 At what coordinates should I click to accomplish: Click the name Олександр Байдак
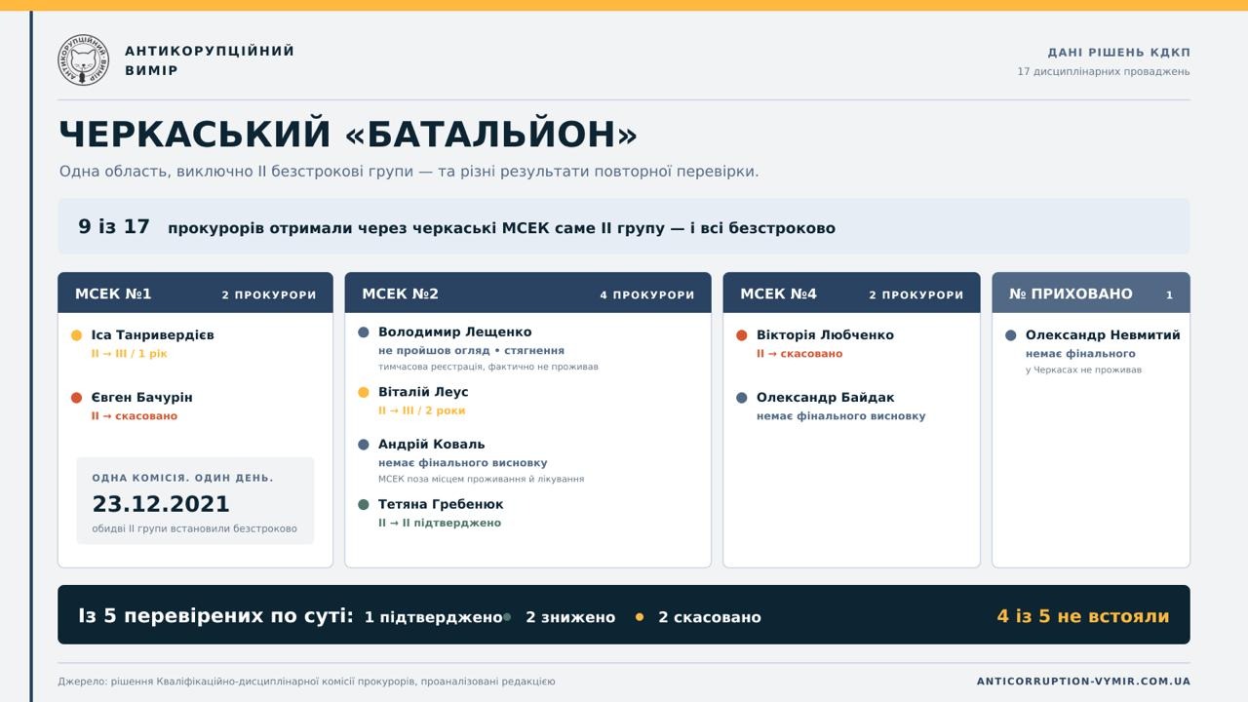click(826, 398)
